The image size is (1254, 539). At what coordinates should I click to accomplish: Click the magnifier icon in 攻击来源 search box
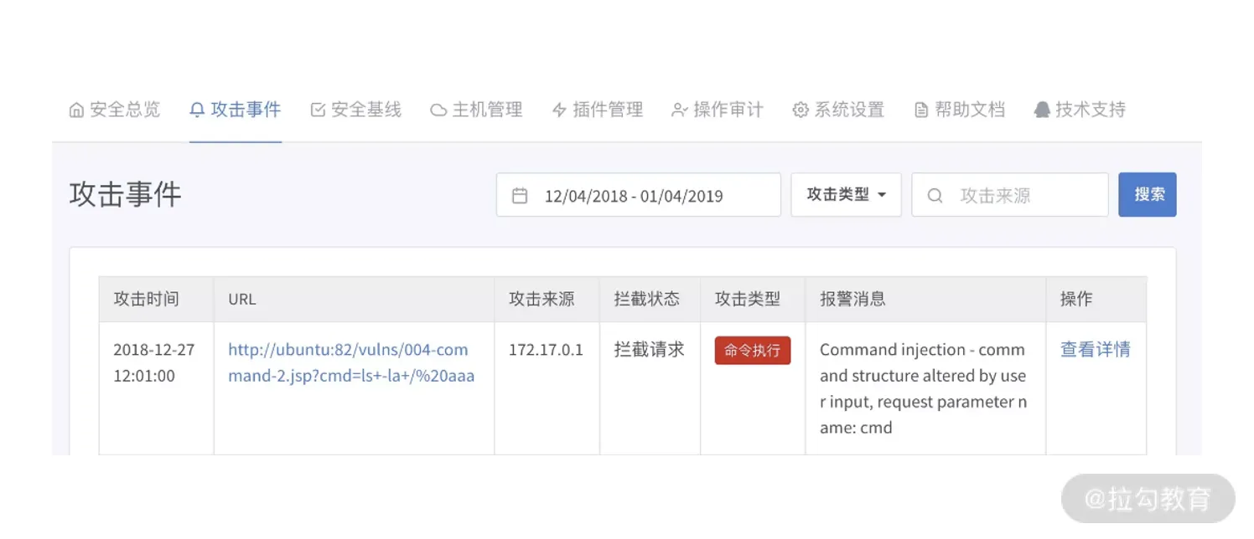[935, 196]
